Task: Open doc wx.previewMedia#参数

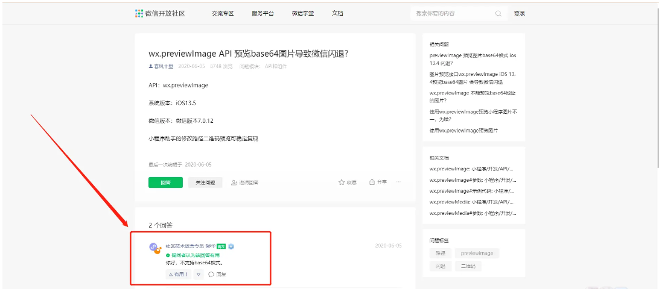Action: pos(473,213)
